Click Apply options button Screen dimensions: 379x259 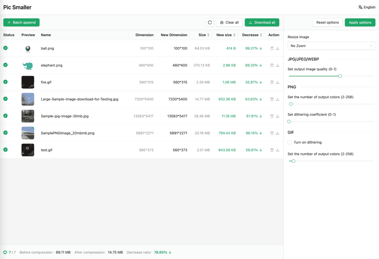point(360,22)
